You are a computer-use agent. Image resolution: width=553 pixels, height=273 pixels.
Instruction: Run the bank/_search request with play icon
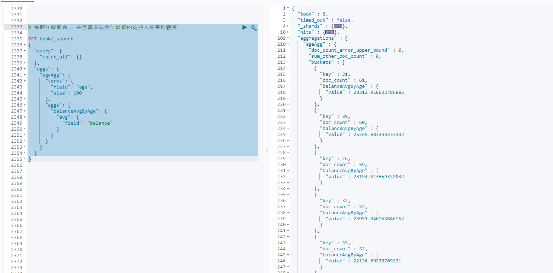pyautogui.click(x=245, y=27)
